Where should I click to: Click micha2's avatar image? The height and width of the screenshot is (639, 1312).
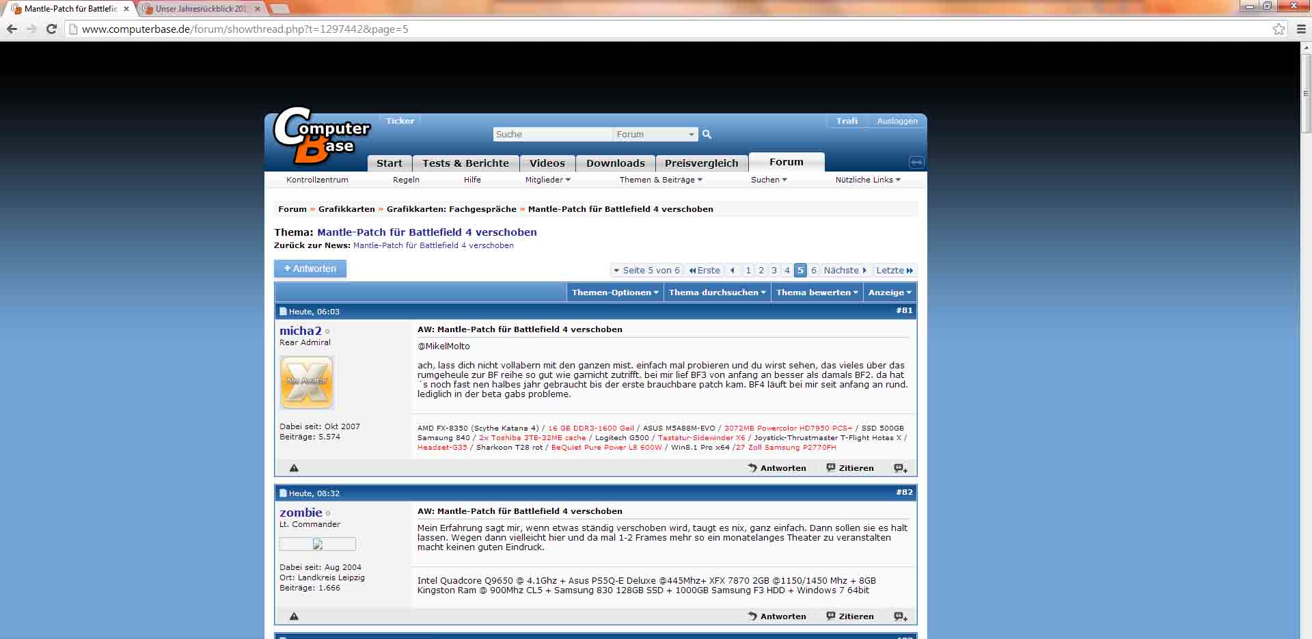[307, 382]
